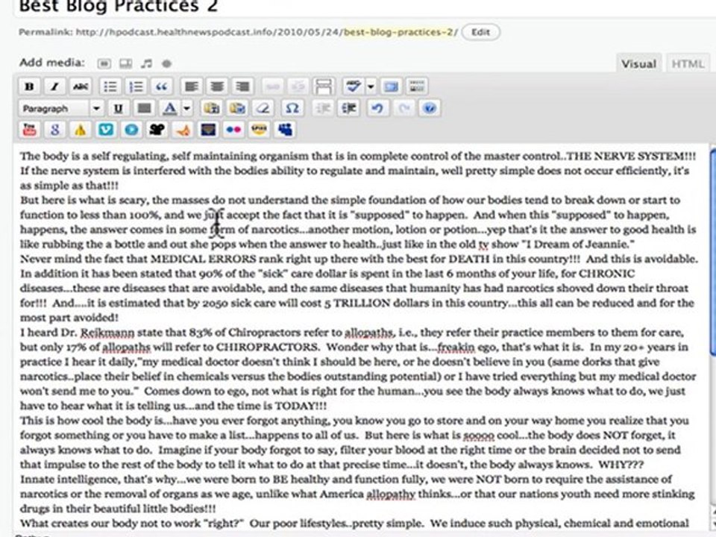Click the misspelled word "freakin"
Screen dimensions: 716x537
(x=456, y=347)
